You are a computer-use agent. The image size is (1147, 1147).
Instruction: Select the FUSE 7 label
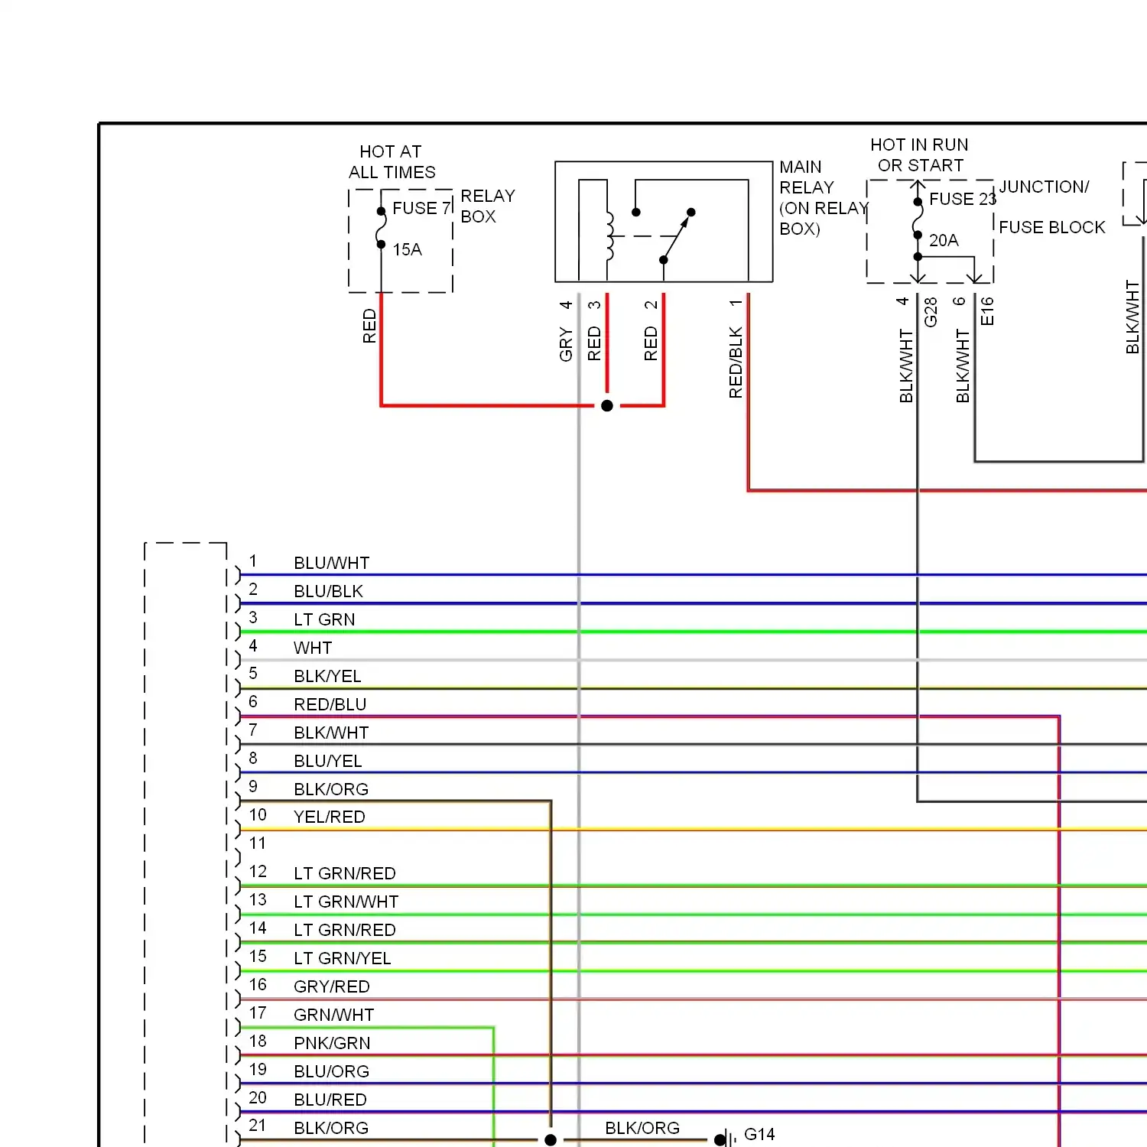(x=420, y=208)
